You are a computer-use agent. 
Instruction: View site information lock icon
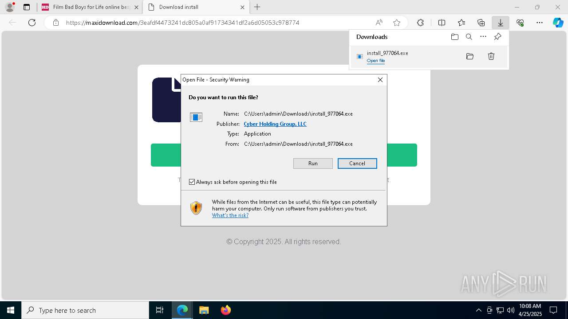tap(56, 23)
